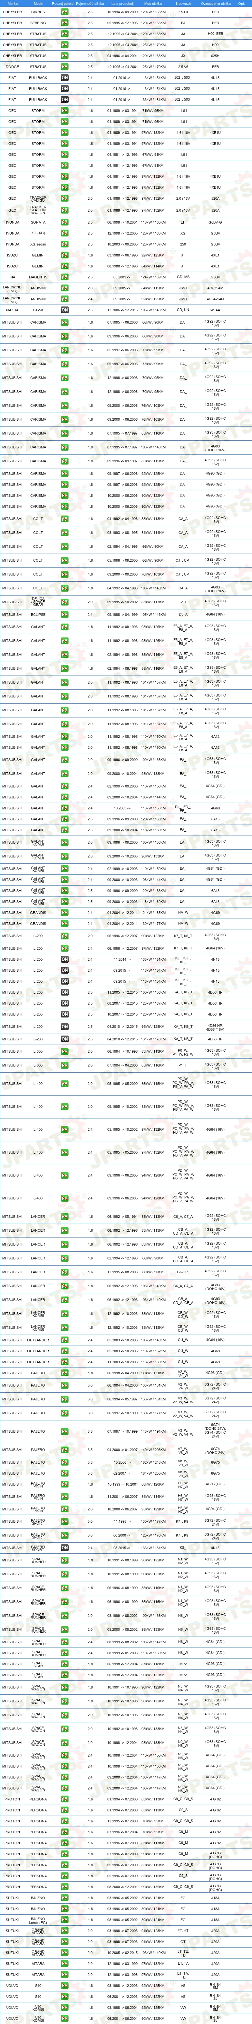
Task: Click the fuel icon for Geo Tracker Cabrio
Action: tap(64, 199)
